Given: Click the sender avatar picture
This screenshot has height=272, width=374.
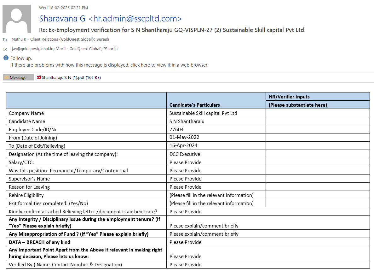Looking at the screenshot, I should point(17,19).
